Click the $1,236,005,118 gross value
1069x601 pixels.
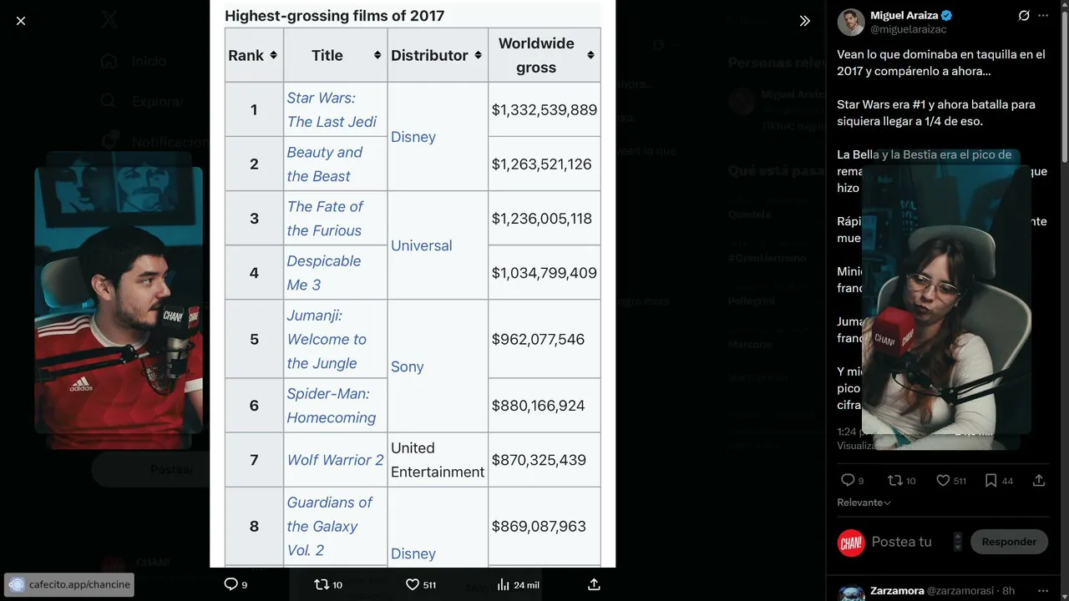(x=541, y=219)
